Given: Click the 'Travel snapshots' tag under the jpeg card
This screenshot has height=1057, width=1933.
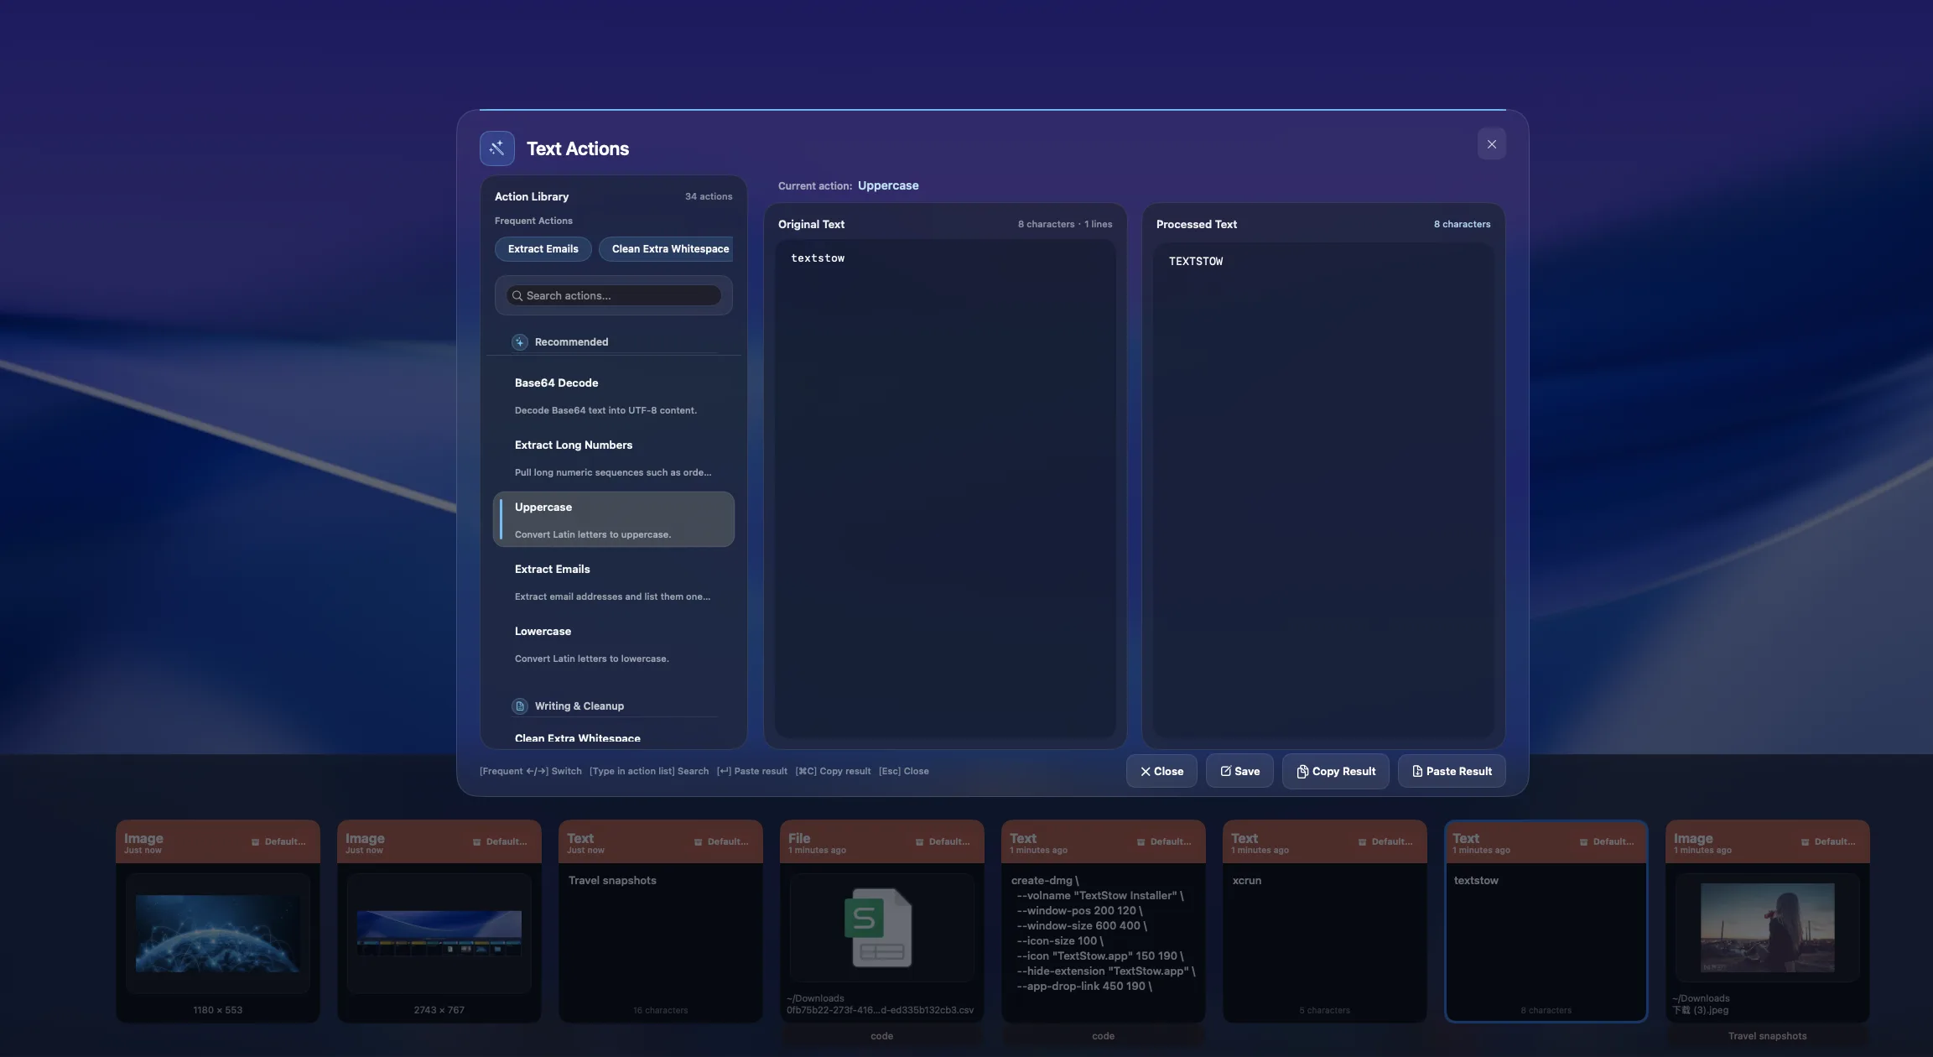Looking at the screenshot, I should [1768, 1037].
